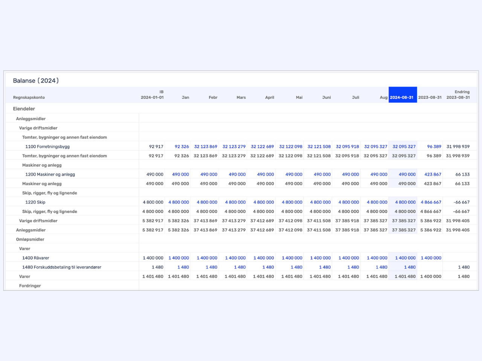Select the highlighted 2024-08-31 column header

pos(403,95)
